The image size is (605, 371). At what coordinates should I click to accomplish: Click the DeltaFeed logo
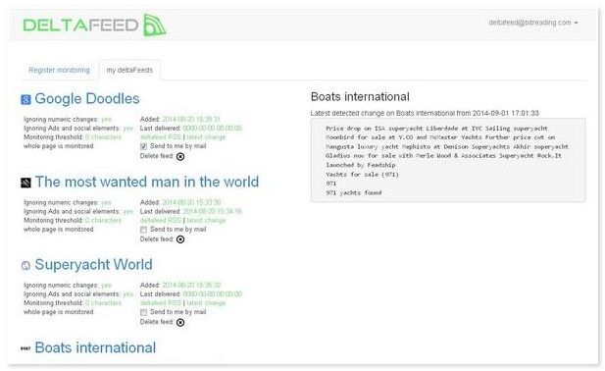(95, 26)
